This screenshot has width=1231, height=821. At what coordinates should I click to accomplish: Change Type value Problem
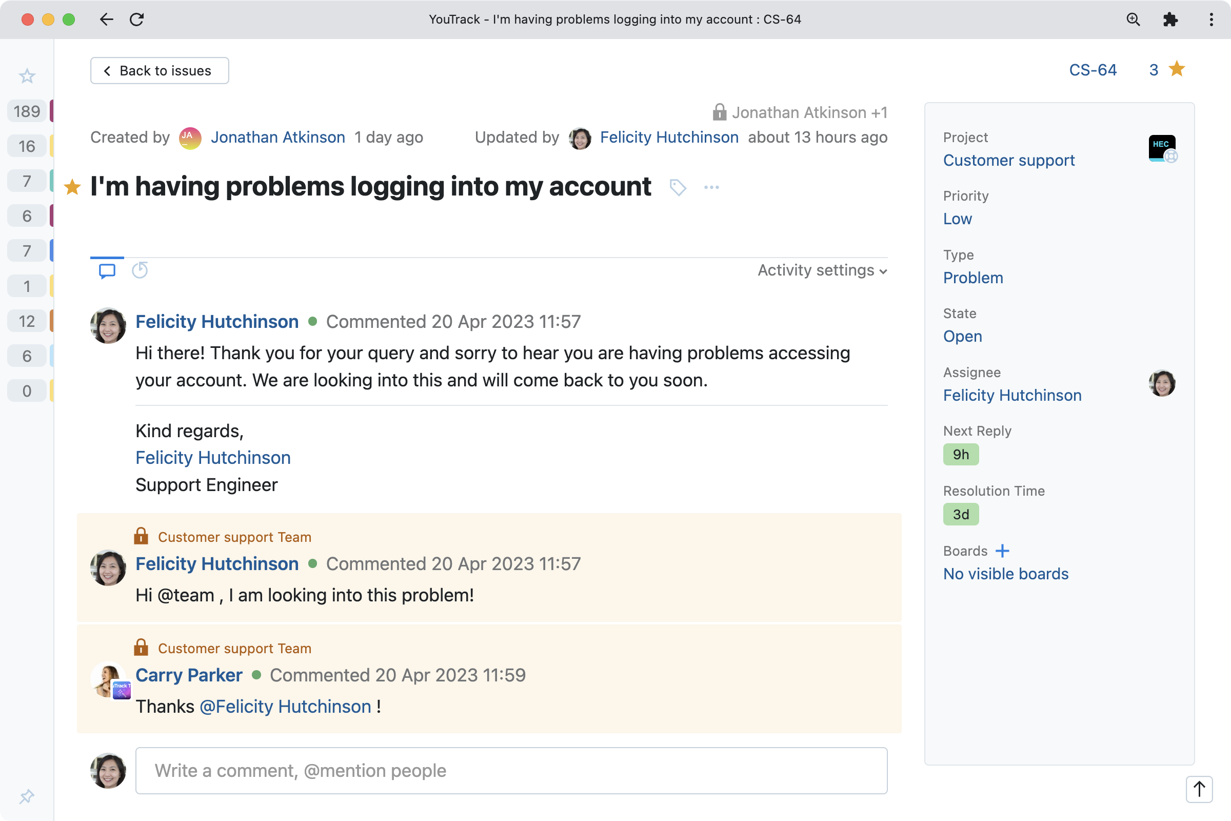(x=973, y=278)
